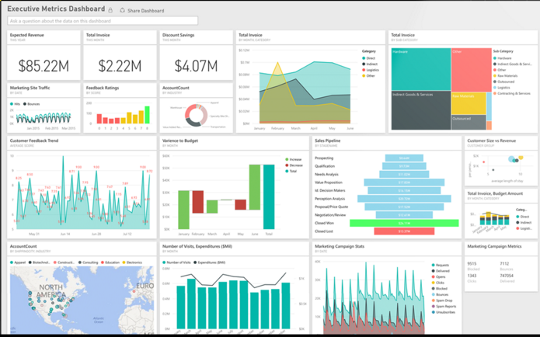Open the Marketing Campaign Metrics tile title
Screen dimensions: 540x337
tap(494, 246)
